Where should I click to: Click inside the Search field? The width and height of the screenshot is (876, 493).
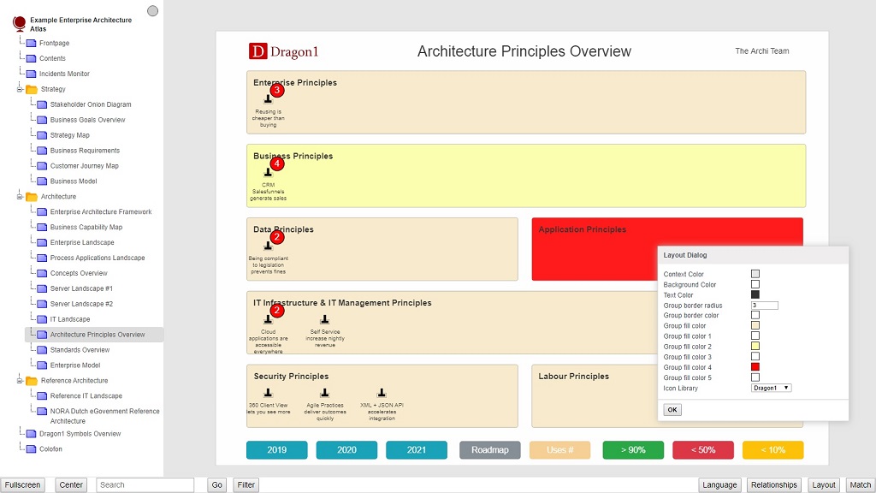[x=144, y=484]
